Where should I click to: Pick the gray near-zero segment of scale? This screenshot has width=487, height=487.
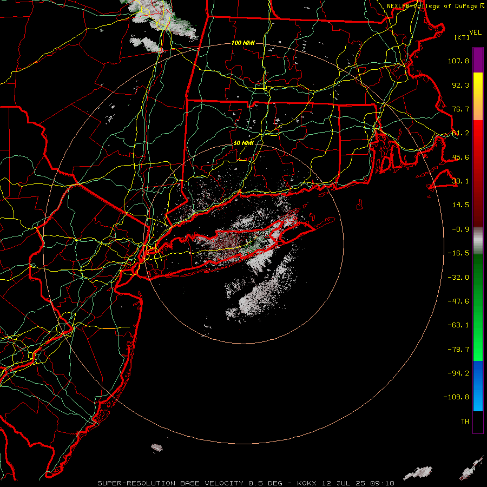pyautogui.click(x=478, y=241)
